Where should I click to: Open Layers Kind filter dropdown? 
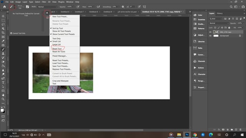click(x=216, y=19)
